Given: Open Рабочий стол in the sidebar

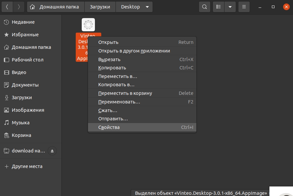Looking at the screenshot, I should tap(31, 60).
